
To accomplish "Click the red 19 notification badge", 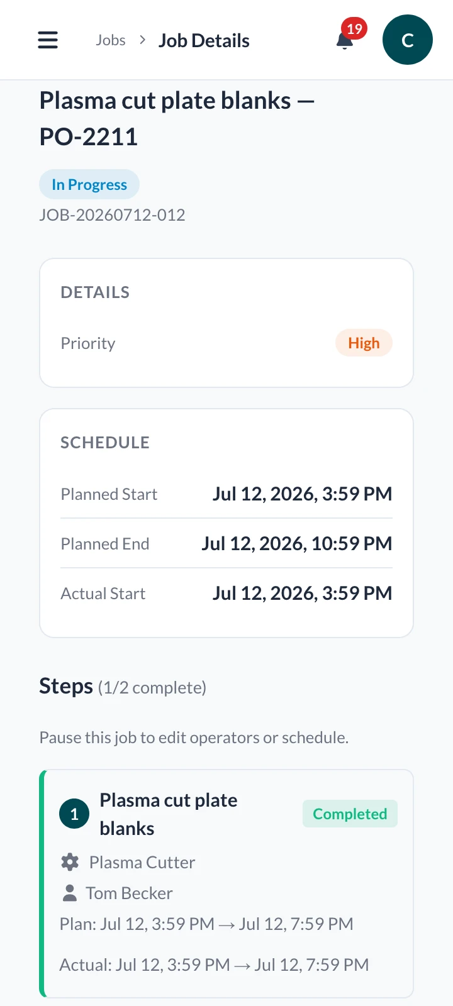I will point(354,28).
